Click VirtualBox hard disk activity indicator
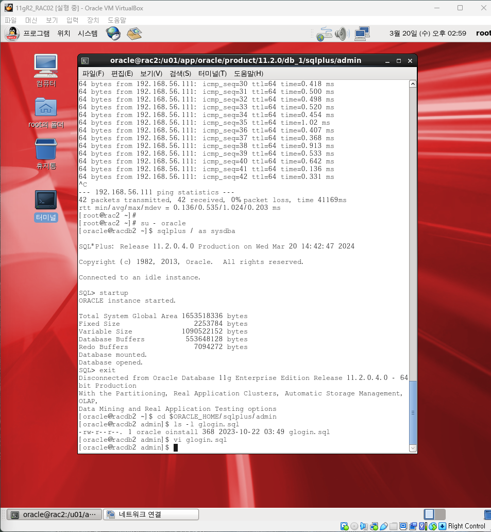 tap(345, 526)
